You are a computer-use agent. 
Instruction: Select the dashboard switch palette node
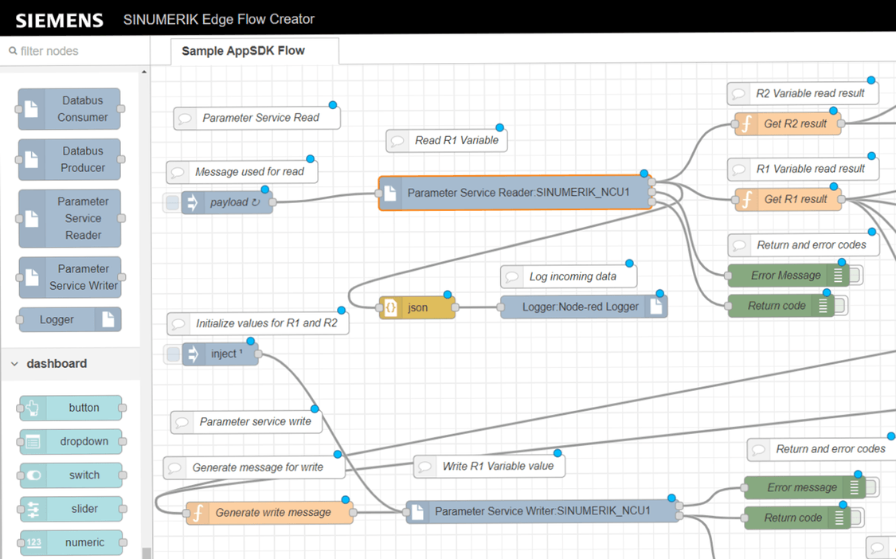click(71, 475)
